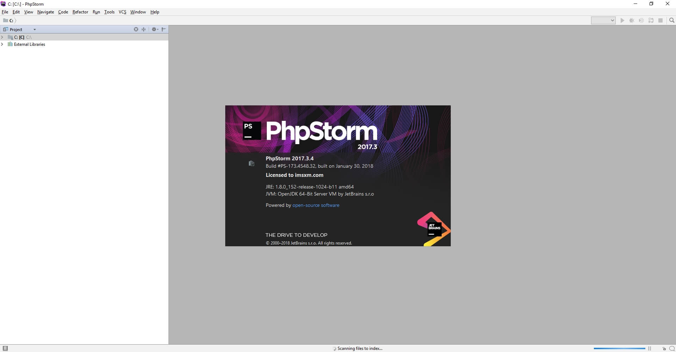
Task: Click the C: breadcrumb in navigation bar
Action: [8, 20]
